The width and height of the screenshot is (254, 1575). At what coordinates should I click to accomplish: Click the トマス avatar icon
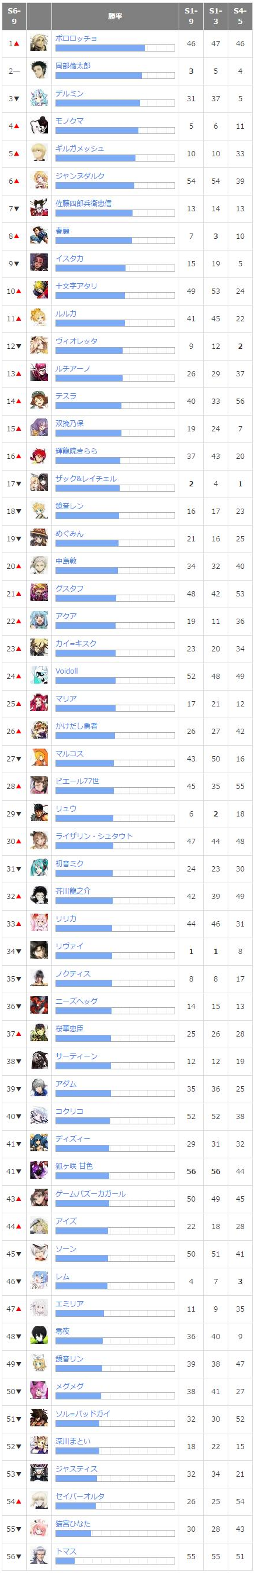click(x=39, y=1557)
